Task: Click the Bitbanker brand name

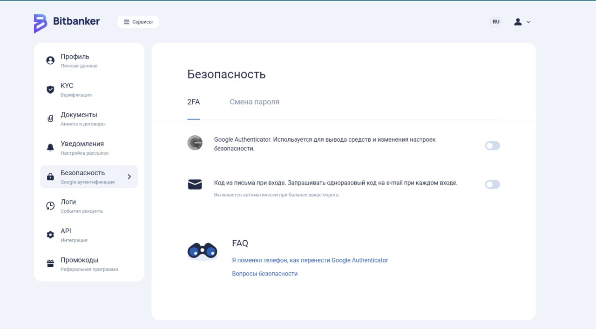Action: click(x=76, y=21)
